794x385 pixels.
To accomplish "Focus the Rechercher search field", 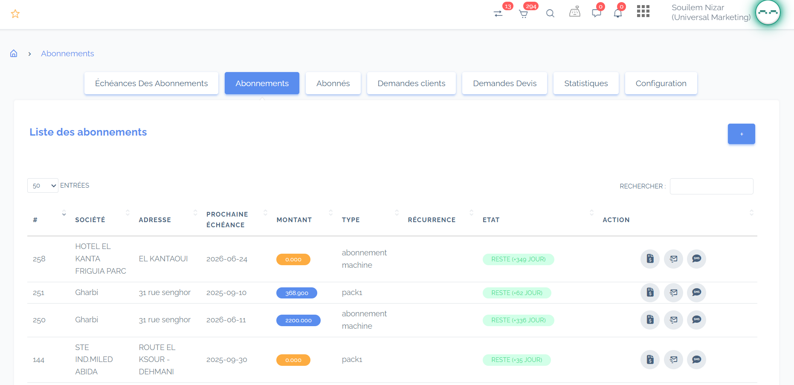I will point(711,186).
